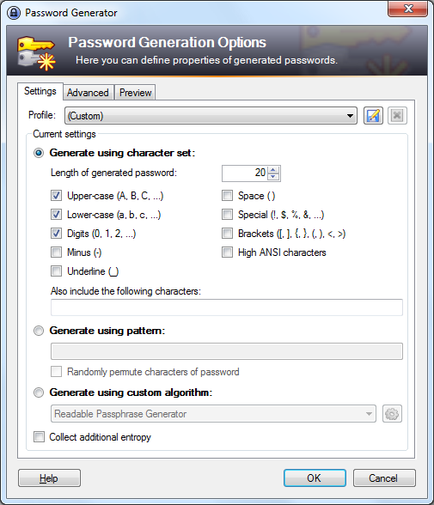
Task: Focus the also include characters field
Action: pyautogui.click(x=227, y=307)
